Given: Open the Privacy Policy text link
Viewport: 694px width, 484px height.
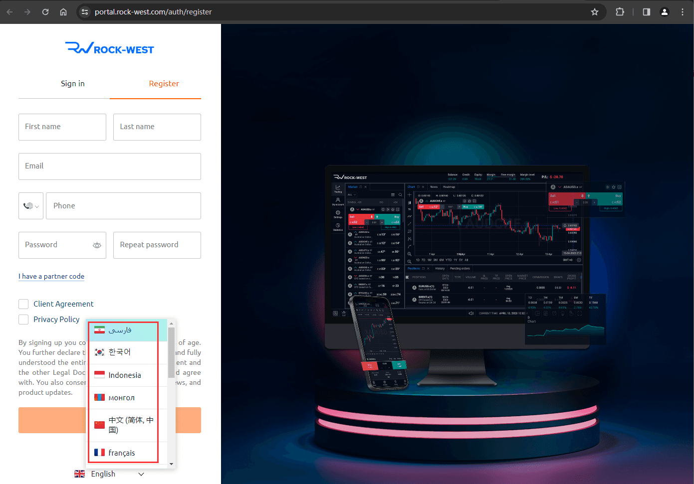Looking at the screenshot, I should (x=56, y=320).
